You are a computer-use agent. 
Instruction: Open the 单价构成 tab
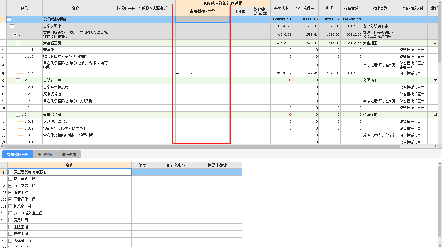[45, 154]
